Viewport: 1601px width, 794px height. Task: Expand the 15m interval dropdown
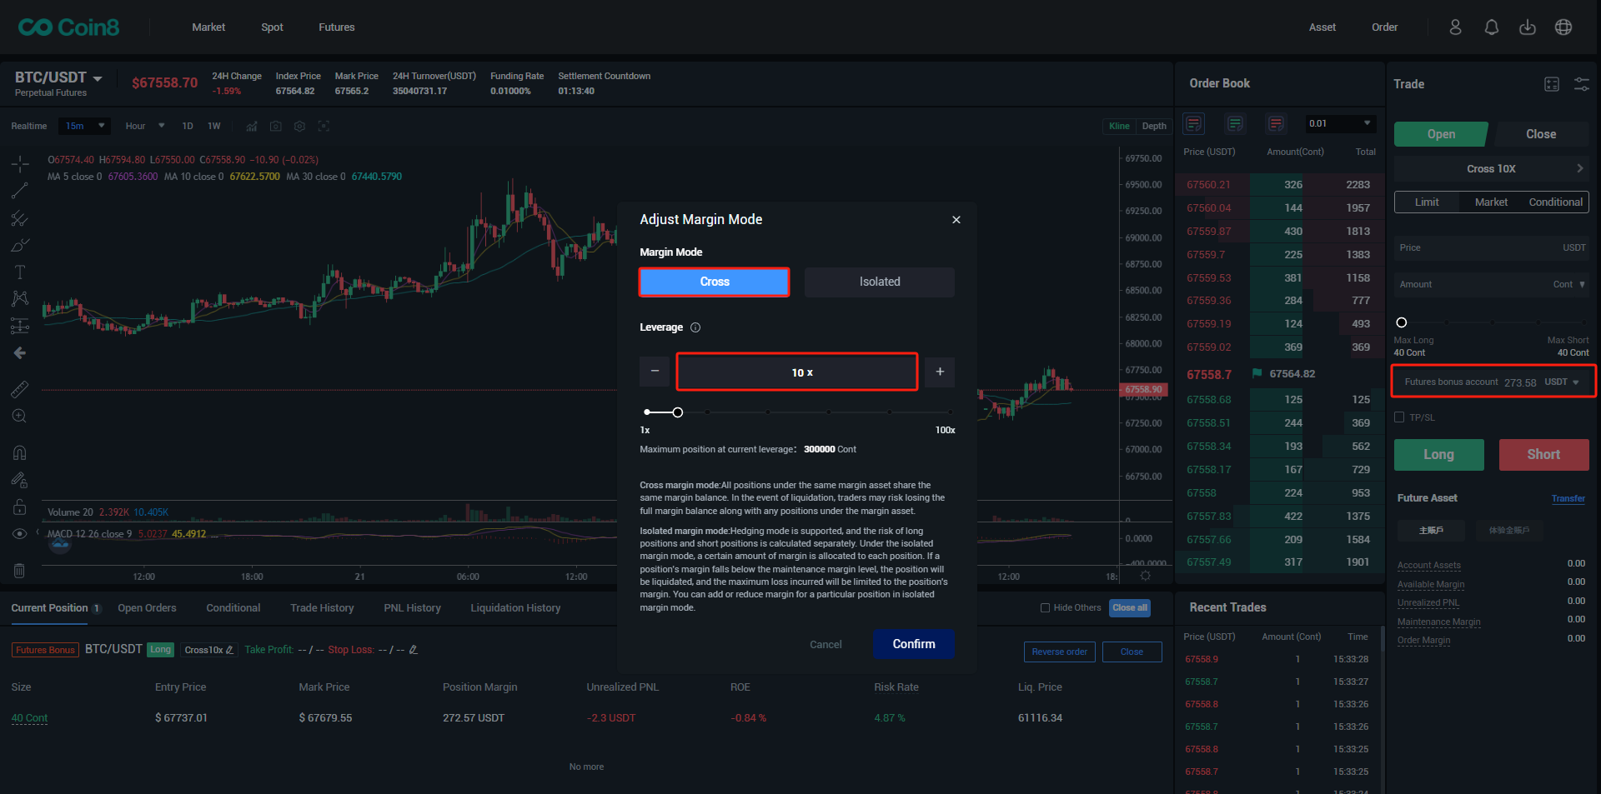(102, 126)
